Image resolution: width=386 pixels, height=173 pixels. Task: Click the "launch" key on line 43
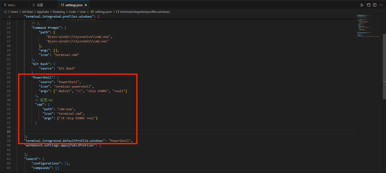click(x=31, y=159)
